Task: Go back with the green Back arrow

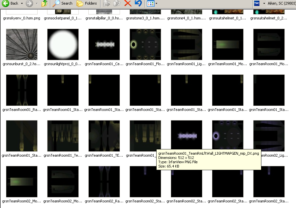Action: tap(6, 3)
